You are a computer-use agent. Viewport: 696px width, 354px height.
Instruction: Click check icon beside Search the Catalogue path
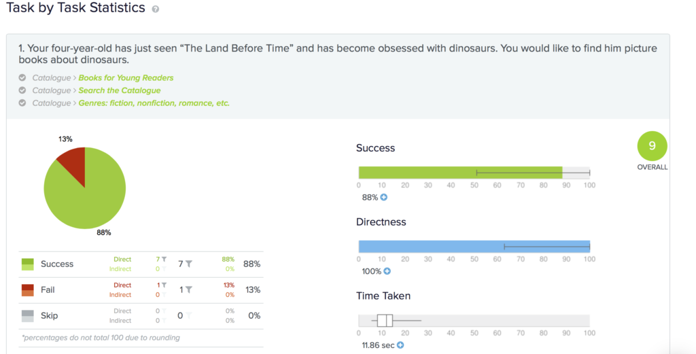(x=22, y=90)
